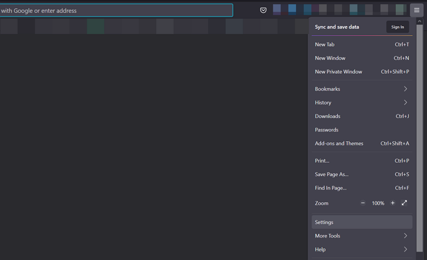427x260 pixels.
Task: Click the Zoom out minus button
Action: coord(363,203)
